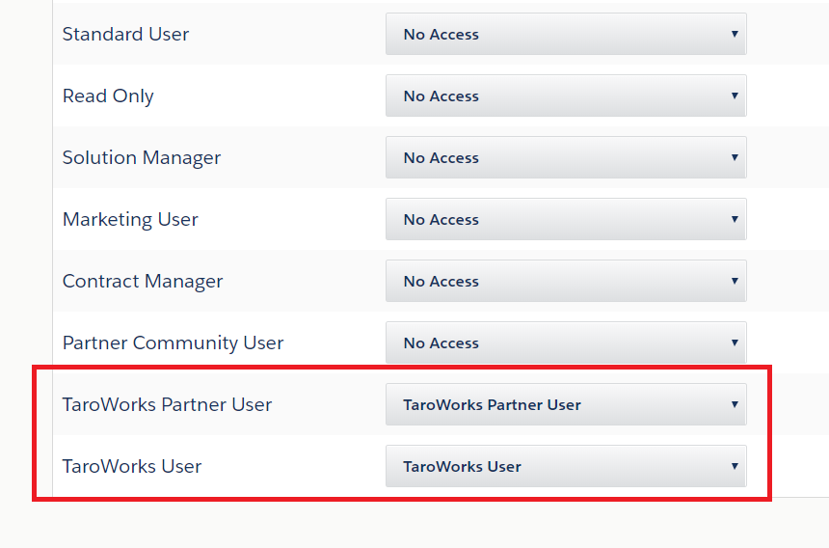Open the TaroWorks Partner User profile dropdown

pyautogui.click(x=565, y=404)
